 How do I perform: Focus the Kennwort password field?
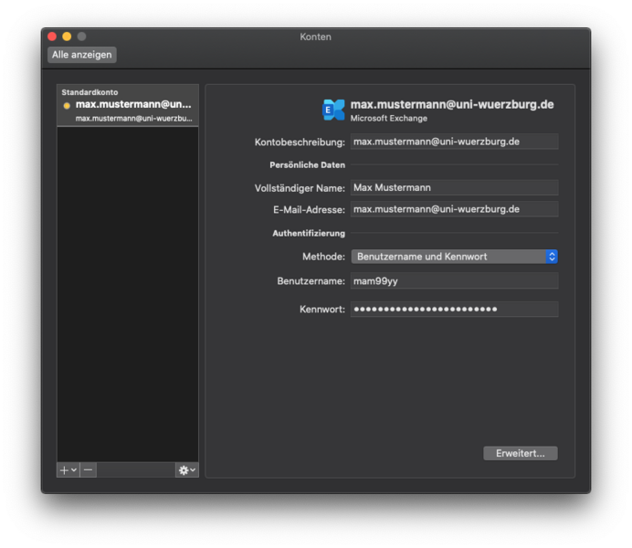(454, 310)
